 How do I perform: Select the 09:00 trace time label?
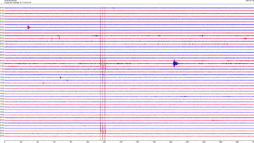(2, 58)
